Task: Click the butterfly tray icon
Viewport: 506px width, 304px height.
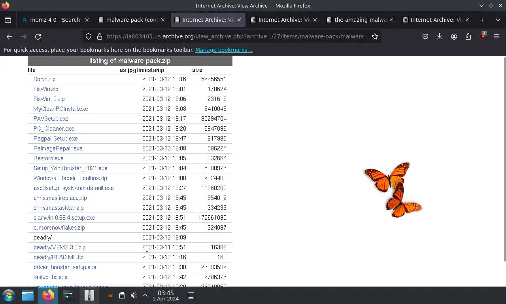Action: pyautogui.click(x=110, y=295)
